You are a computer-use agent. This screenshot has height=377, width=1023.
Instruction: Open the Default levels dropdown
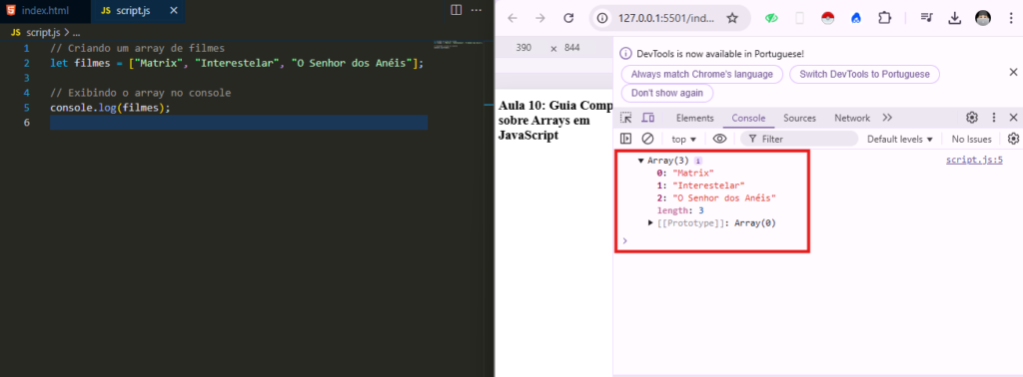click(x=900, y=139)
